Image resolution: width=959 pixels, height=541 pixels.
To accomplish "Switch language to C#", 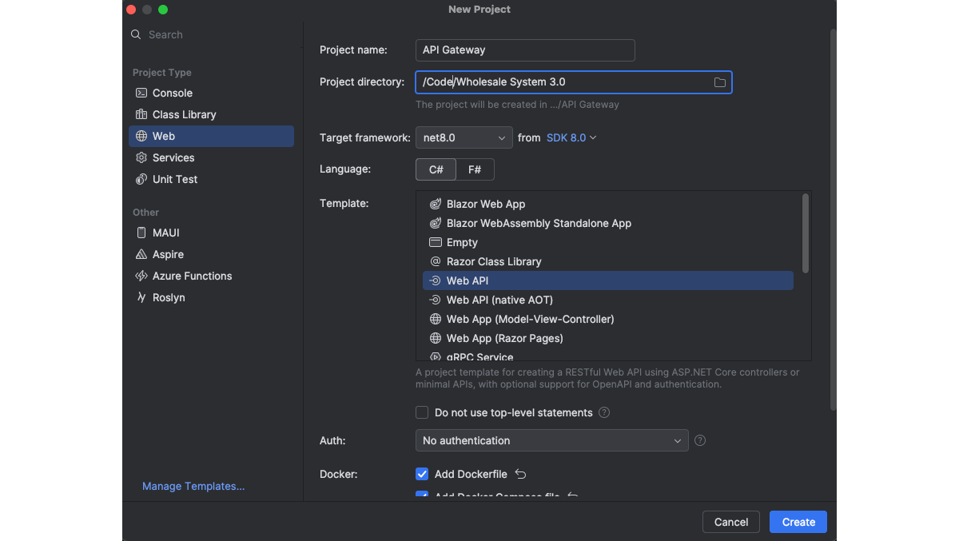I will [x=436, y=169].
